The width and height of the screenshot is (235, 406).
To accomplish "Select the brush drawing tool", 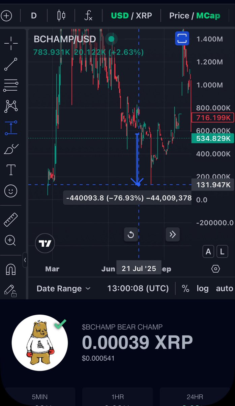I will coord(11,149).
